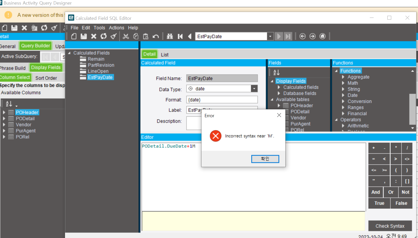Select the Date functions tree item
The height and width of the screenshot is (238, 418).
click(x=352, y=95)
